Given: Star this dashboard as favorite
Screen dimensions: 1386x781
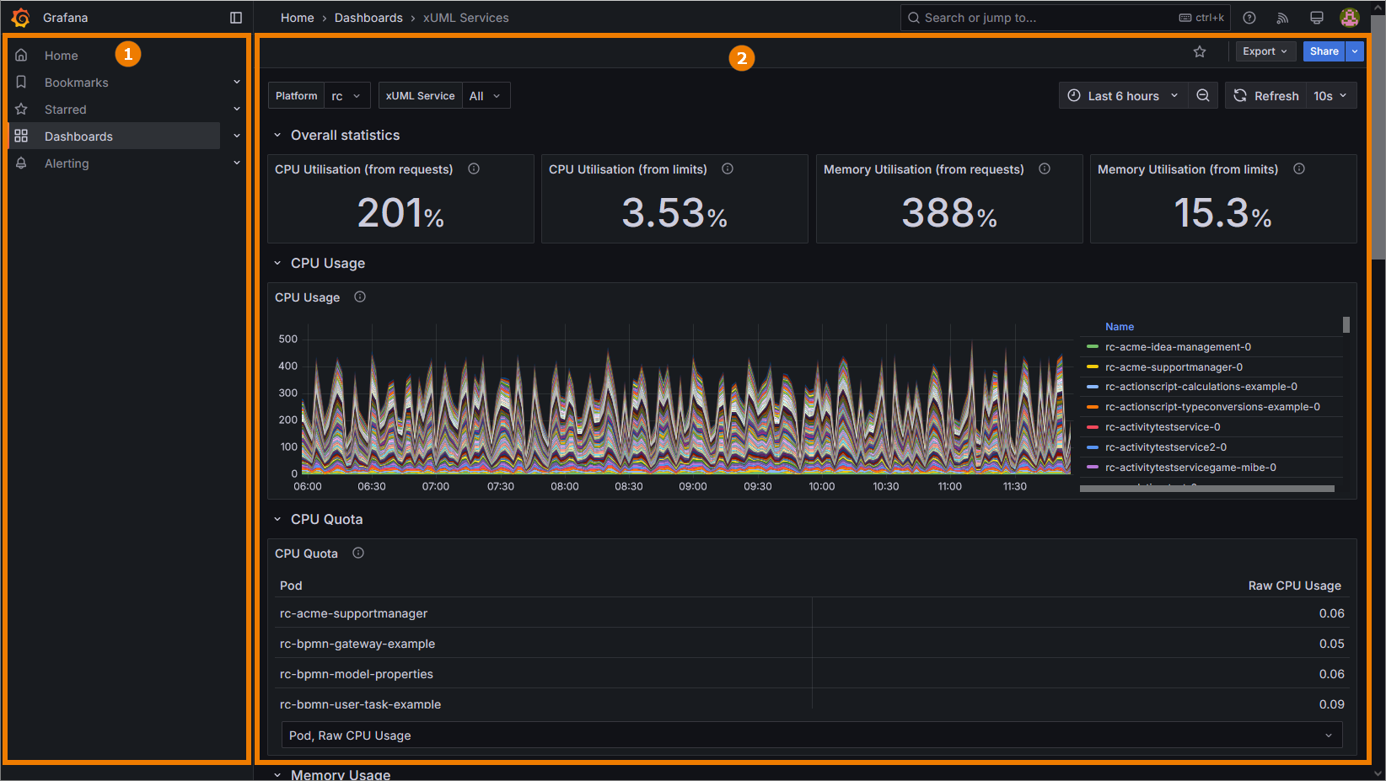Looking at the screenshot, I should pyautogui.click(x=1200, y=51).
